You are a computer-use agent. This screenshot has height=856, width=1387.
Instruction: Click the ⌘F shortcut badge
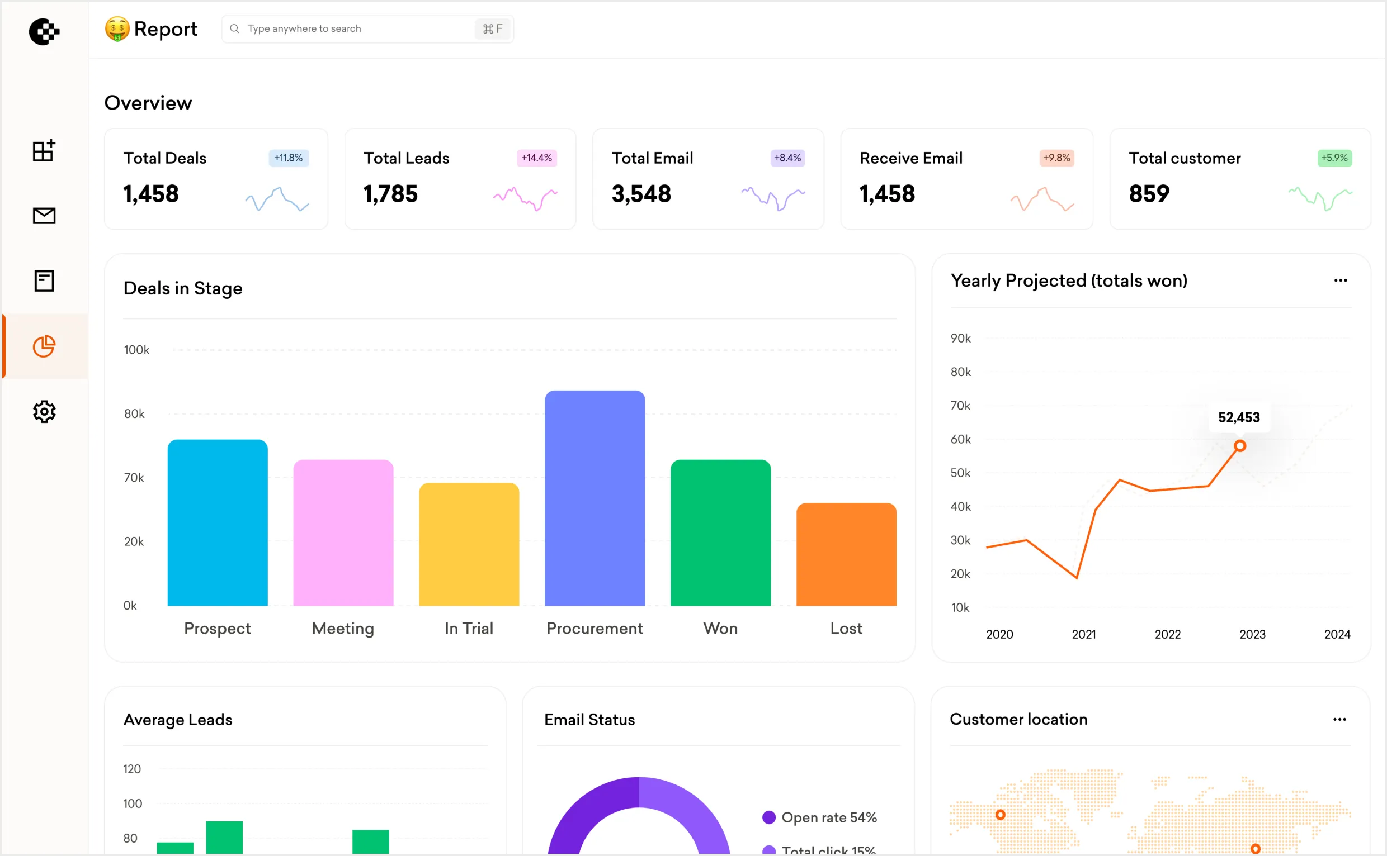492,29
